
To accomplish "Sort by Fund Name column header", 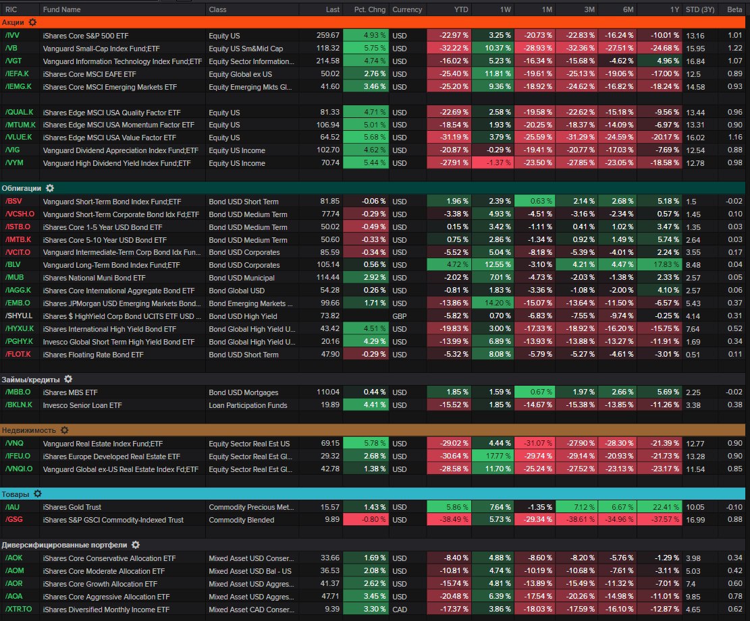I will (61, 9).
